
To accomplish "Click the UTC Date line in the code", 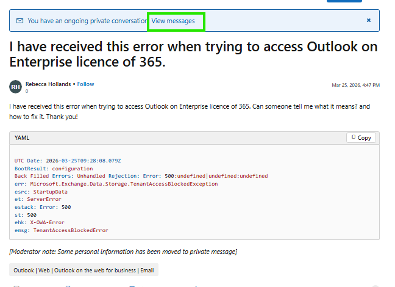I will pyautogui.click(x=68, y=161).
